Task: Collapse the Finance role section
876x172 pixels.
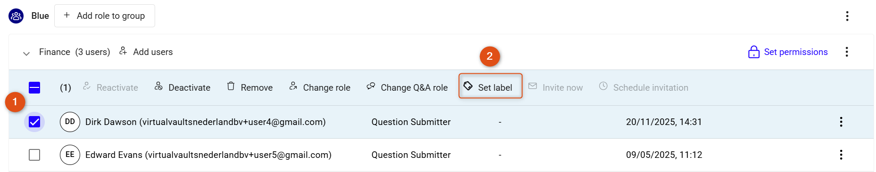Action: 26,53
